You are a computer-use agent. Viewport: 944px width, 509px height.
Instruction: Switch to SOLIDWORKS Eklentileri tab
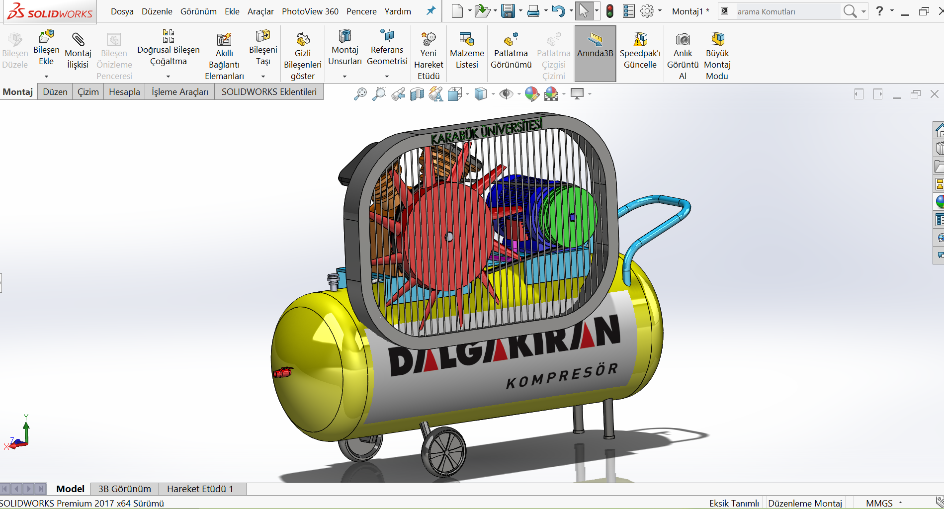coord(269,92)
